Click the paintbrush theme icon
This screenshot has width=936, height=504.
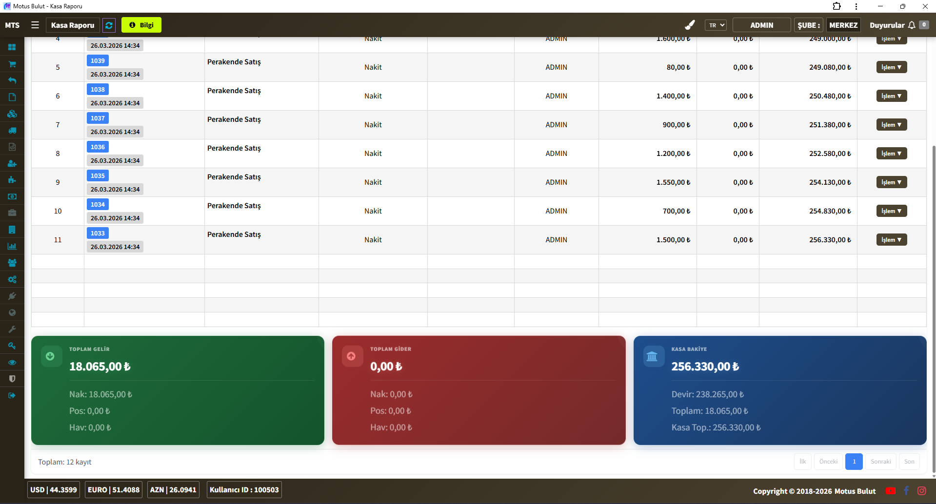(x=690, y=25)
